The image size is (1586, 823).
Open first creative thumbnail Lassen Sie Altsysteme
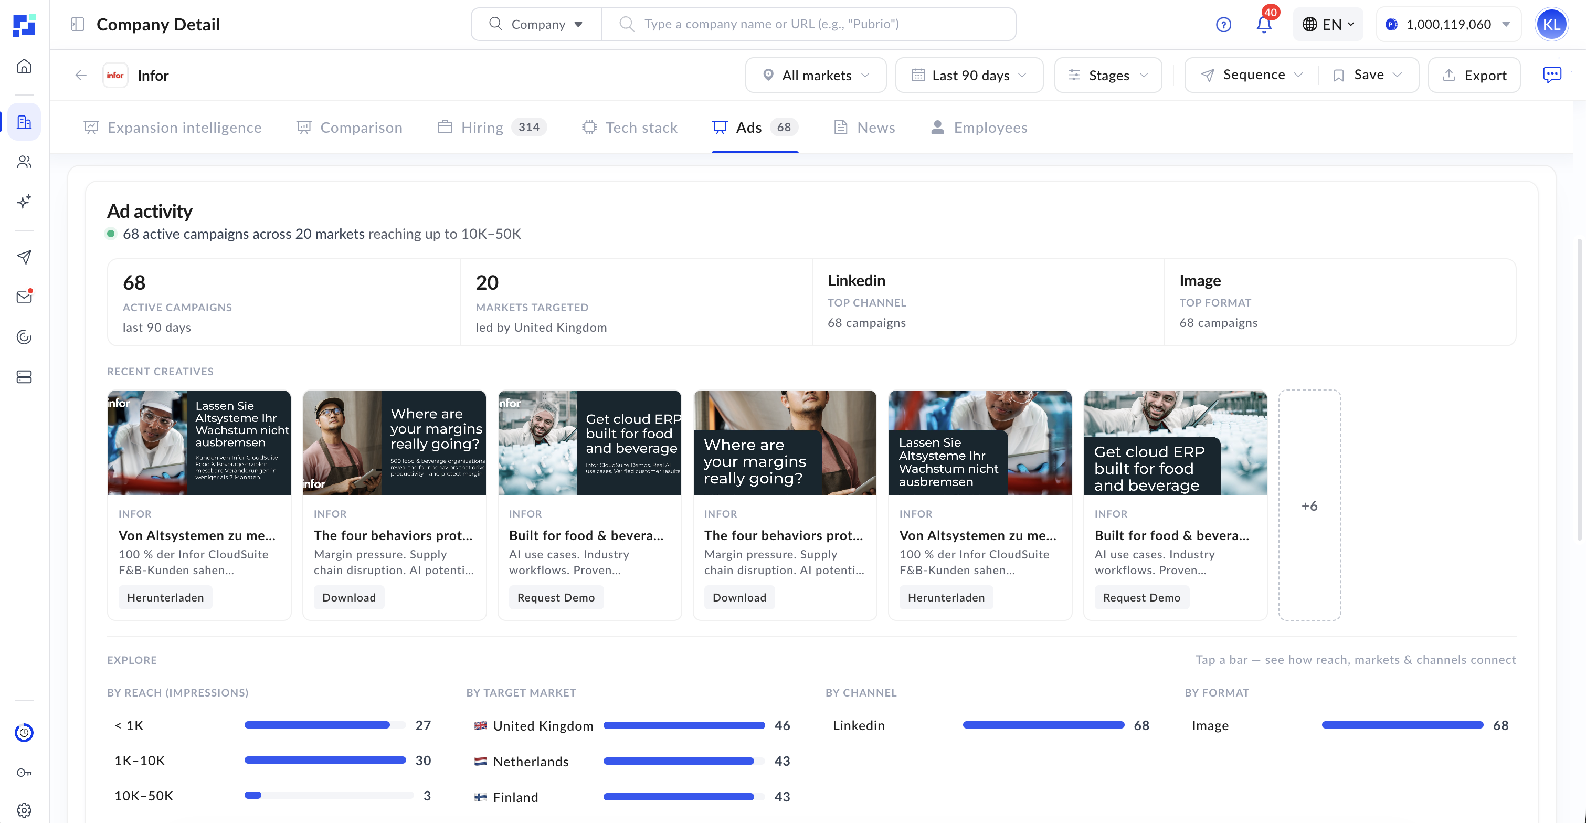(x=199, y=442)
